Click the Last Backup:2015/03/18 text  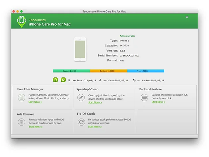tap(151, 80)
